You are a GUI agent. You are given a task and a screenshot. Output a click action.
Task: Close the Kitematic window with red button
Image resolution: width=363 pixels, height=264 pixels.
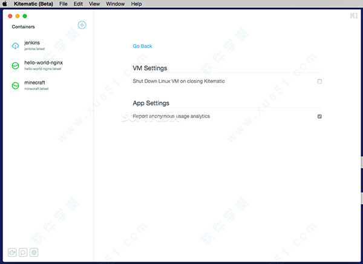pos(10,16)
